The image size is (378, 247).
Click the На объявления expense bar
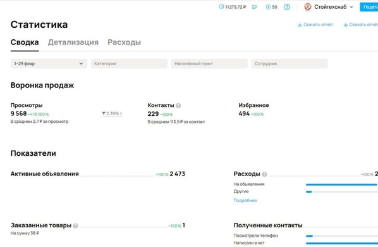coord(341,184)
